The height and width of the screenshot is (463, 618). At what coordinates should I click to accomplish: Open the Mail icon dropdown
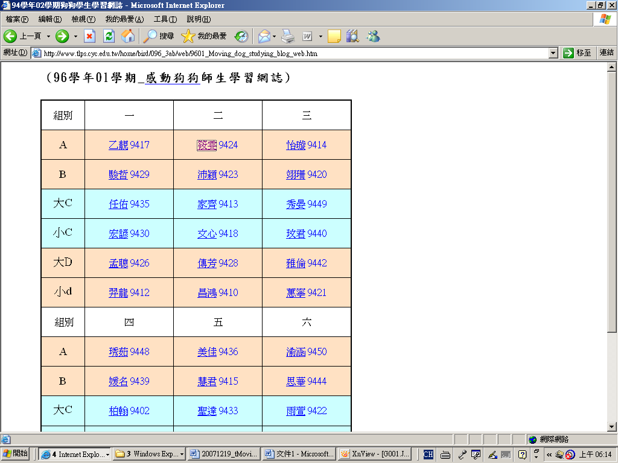pos(274,36)
